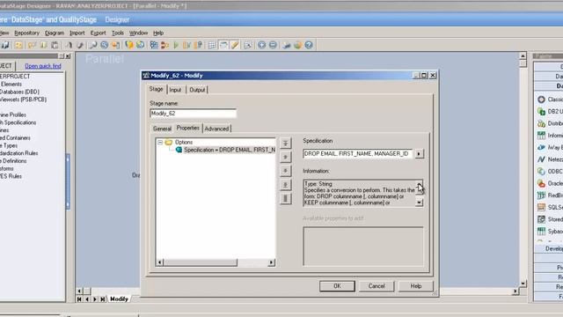
Task: Select the Netezza stage palette icon
Action: 542,159
